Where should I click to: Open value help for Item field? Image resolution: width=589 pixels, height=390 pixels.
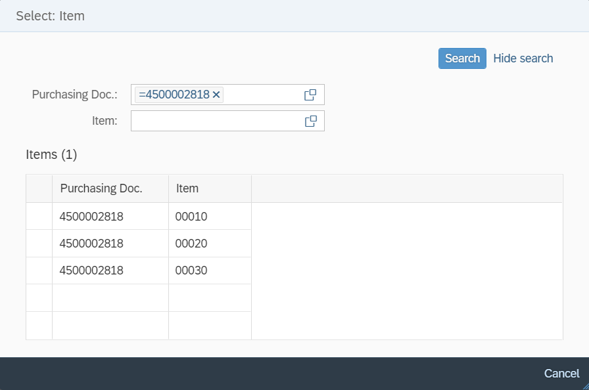click(310, 121)
